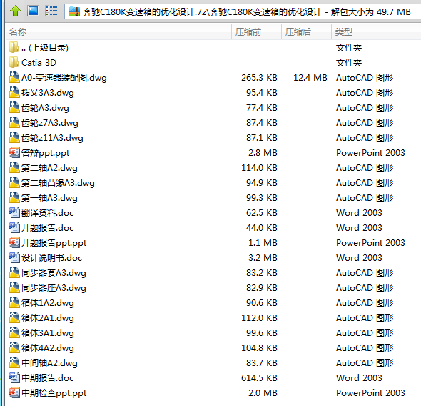This screenshot has width=421, height=406.
Task: Click the file name 中期检查ppt.ppt
Action: pyautogui.click(x=54, y=393)
